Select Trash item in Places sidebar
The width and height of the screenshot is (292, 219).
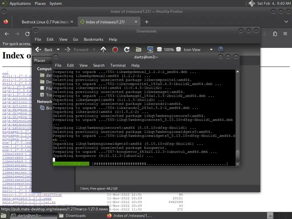point(46,95)
